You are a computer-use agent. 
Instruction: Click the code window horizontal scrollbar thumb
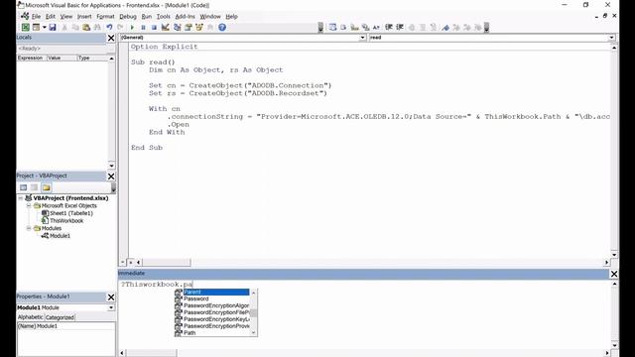pyautogui.click(x=167, y=262)
